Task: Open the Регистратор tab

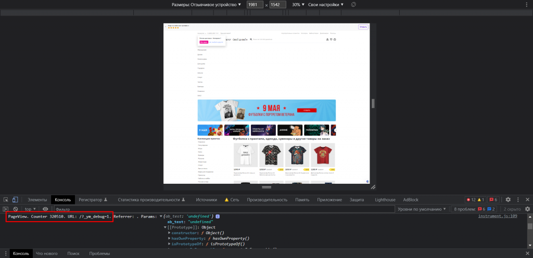Action: pyautogui.click(x=93, y=200)
